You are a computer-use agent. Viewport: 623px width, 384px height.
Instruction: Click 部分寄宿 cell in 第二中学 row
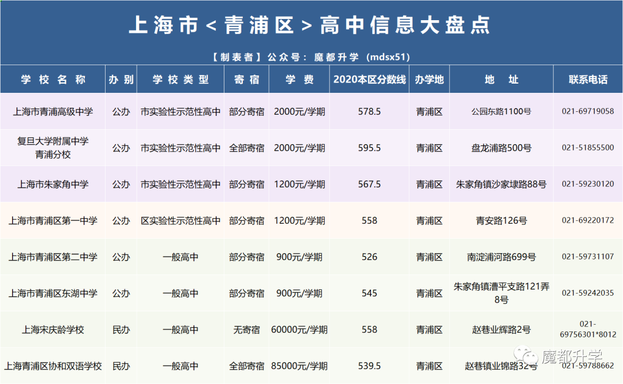(247, 257)
